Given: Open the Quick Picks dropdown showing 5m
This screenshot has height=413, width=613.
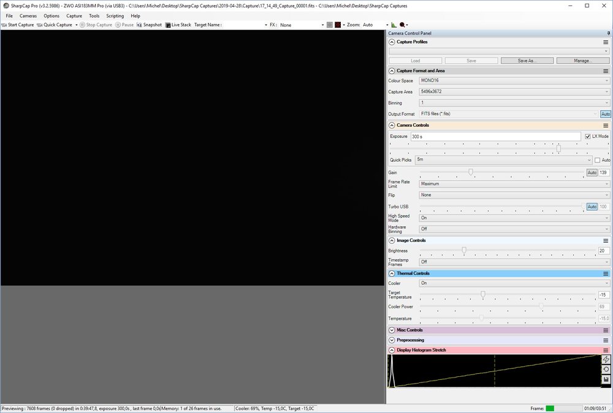Looking at the screenshot, I should tap(503, 159).
